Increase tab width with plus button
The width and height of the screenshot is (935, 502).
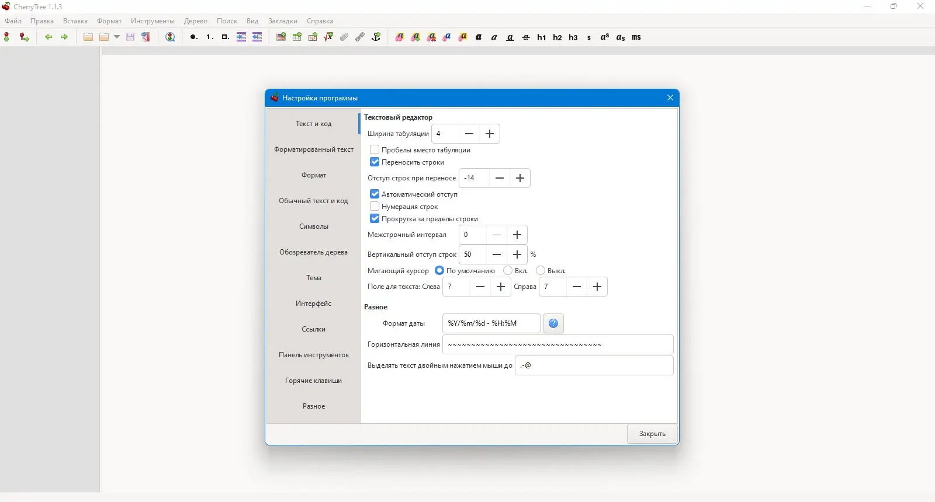point(490,134)
